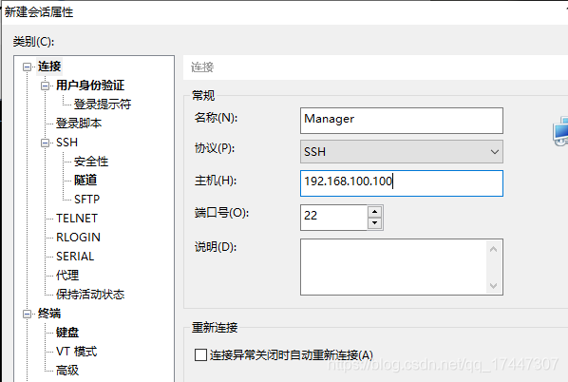The height and width of the screenshot is (382, 568).
Task: Click the 主机 field with 192.168.100.100
Action: [402, 183]
